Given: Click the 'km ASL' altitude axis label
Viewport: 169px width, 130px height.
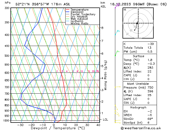Looking at the screenshot, I should (103, 5).
